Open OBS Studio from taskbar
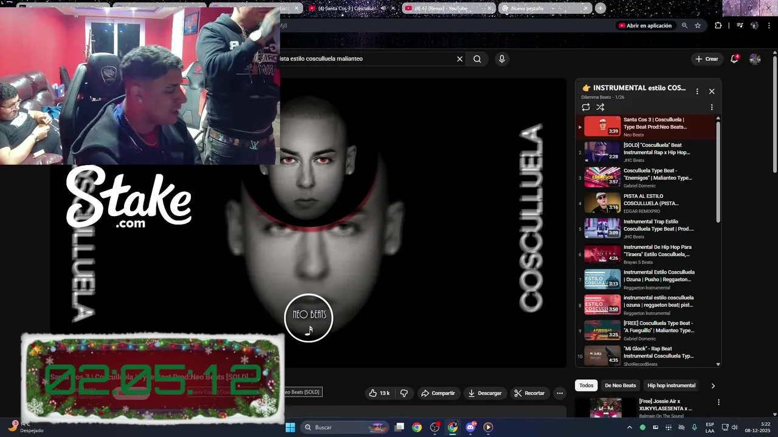 tap(435, 427)
